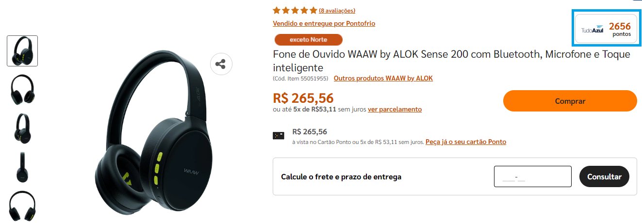Image resolution: width=642 pixels, height=223 pixels.
Task: Click the Consultar shipping button
Action: click(604, 176)
